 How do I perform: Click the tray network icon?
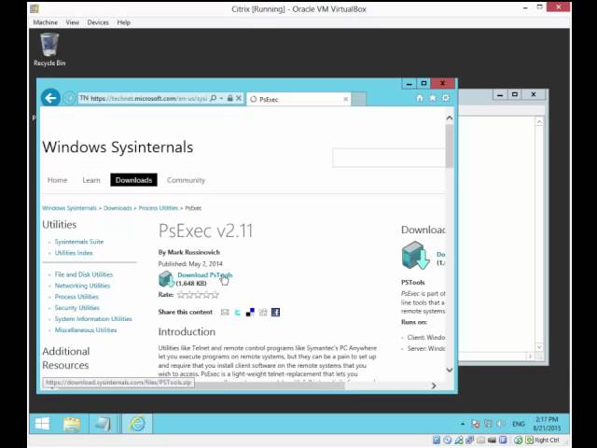click(488, 424)
